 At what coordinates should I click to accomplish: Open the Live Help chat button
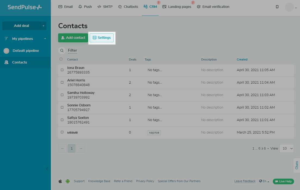[x=283, y=181]
